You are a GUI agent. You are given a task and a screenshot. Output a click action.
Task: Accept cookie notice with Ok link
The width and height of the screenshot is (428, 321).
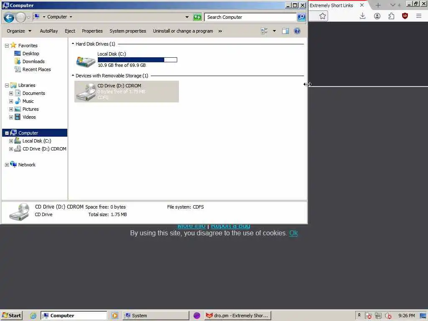[293, 233]
